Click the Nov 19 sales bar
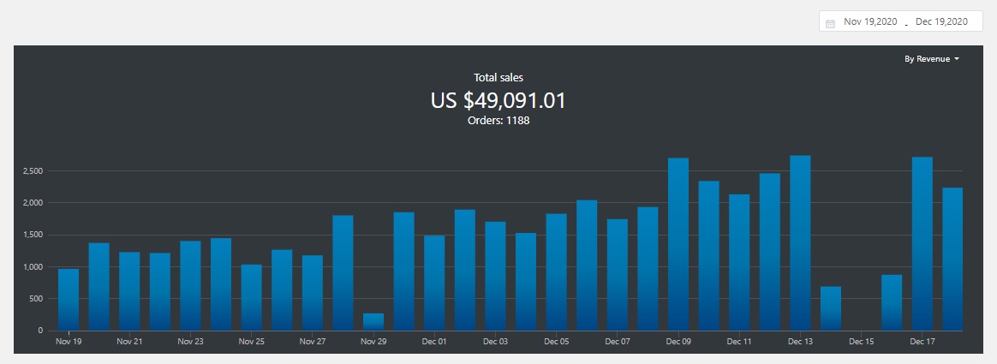Viewport: 997px width, 364px height. click(69, 300)
